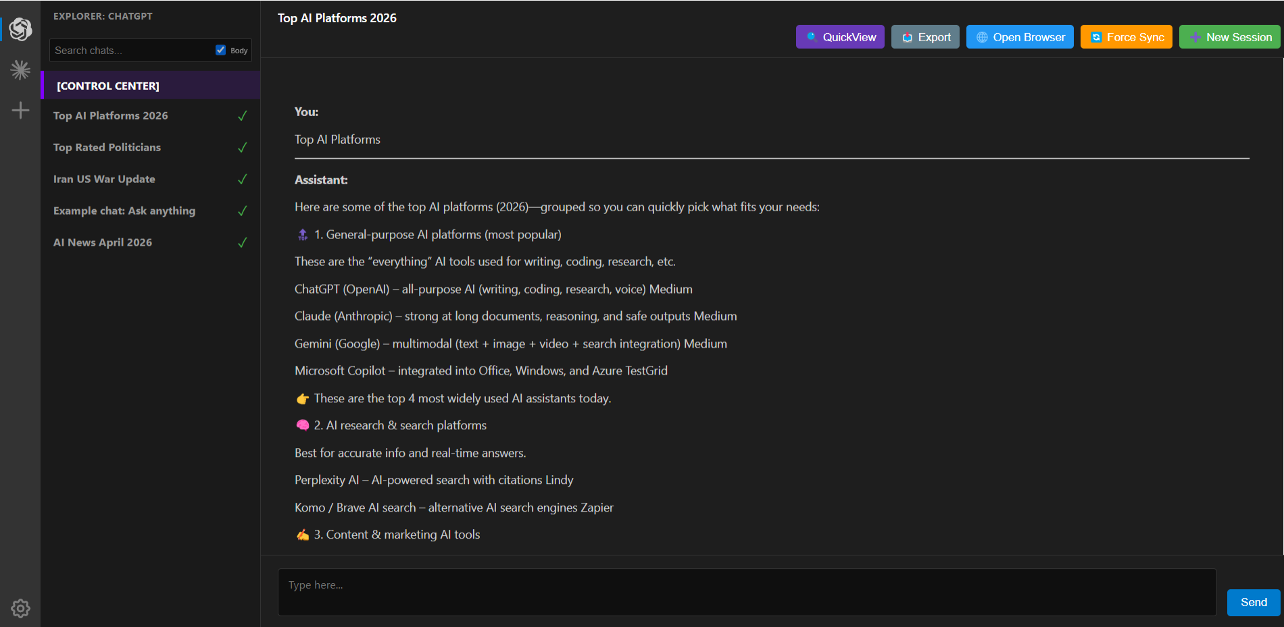Viewport: 1284px width, 627px height.
Task: Open the QuickView panel
Action: click(x=840, y=37)
